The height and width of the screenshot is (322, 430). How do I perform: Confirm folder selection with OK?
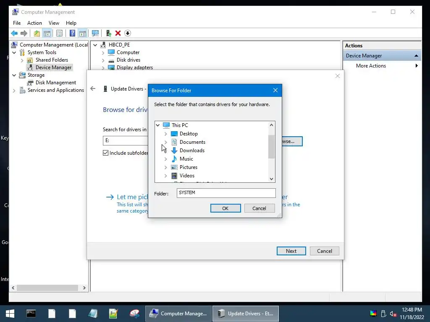[x=225, y=208]
